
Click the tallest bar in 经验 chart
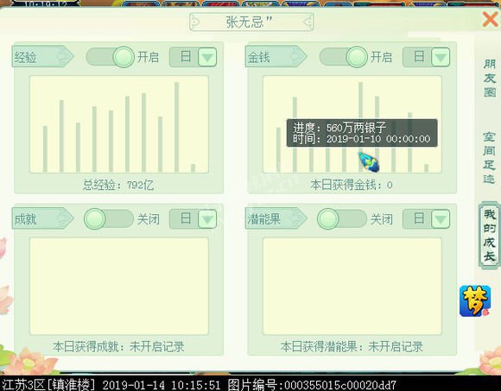tap(177, 127)
